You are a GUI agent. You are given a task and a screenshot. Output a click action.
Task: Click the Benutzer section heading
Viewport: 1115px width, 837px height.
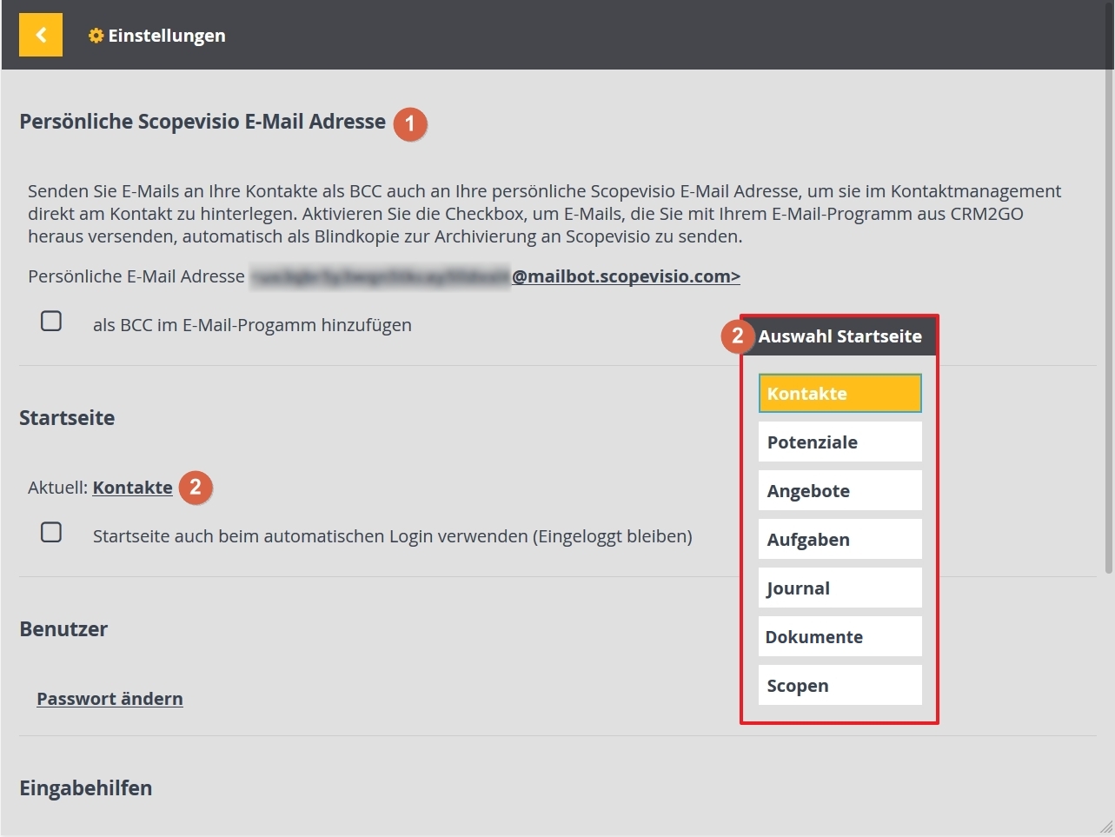[x=63, y=629]
